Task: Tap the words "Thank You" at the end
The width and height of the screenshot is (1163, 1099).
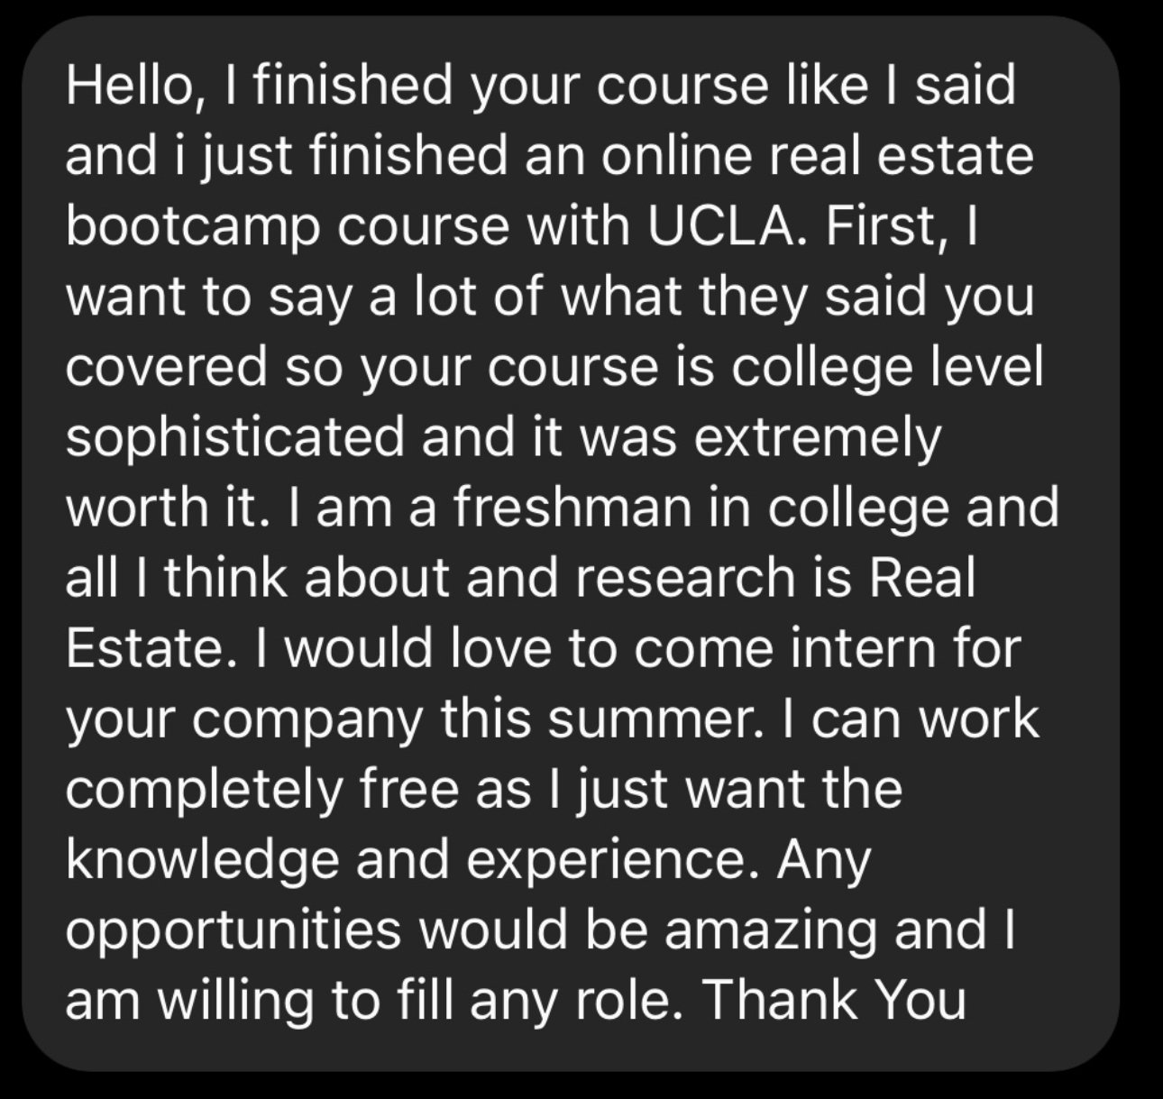Action: tap(834, 1000)
